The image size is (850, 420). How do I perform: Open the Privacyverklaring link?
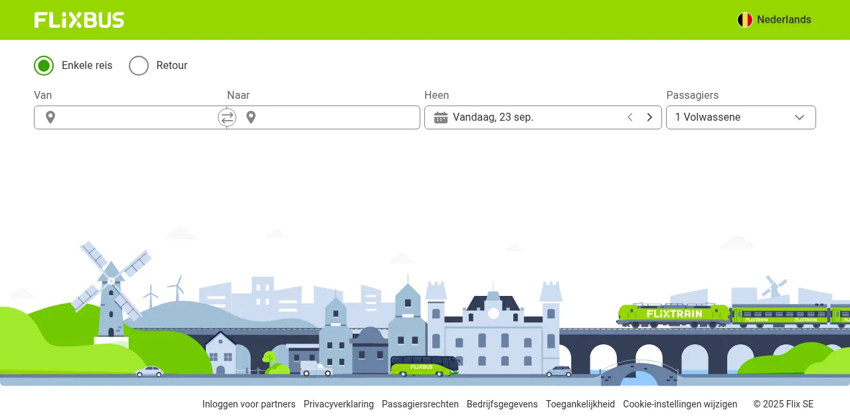pyautogui.click(x=339, y=404)
